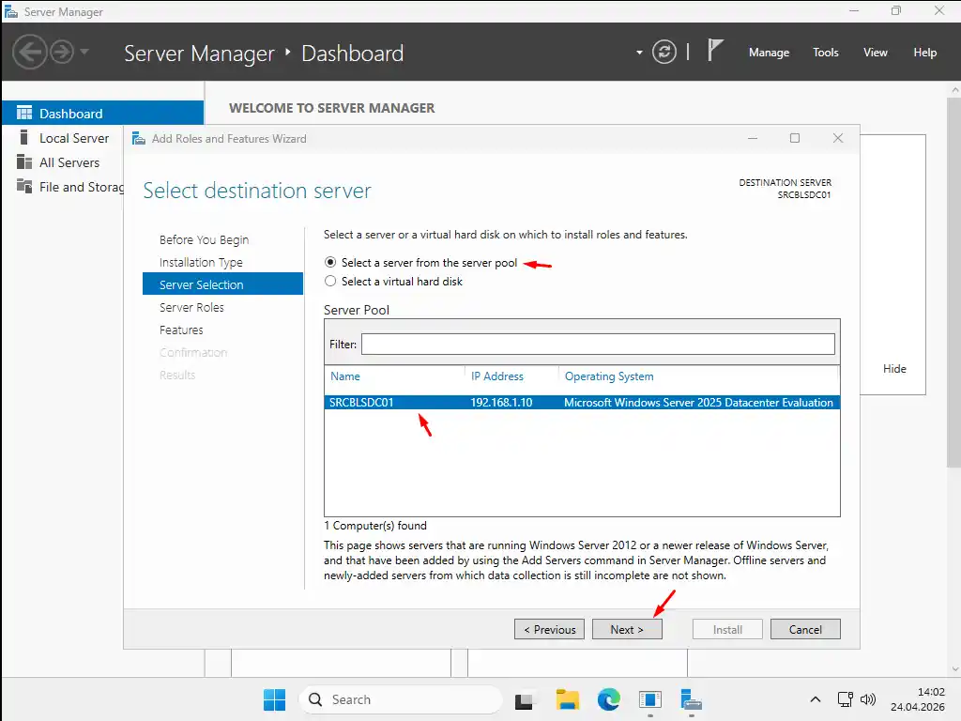Go to Installation Type wizard step
Viewport: 961px width, 721px height.
click(x=201, y=263)
